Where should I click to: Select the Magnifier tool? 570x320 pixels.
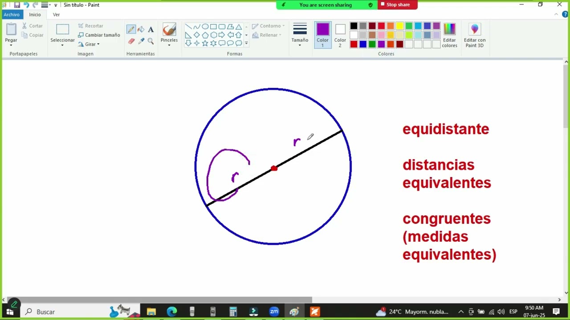(151, 41)
